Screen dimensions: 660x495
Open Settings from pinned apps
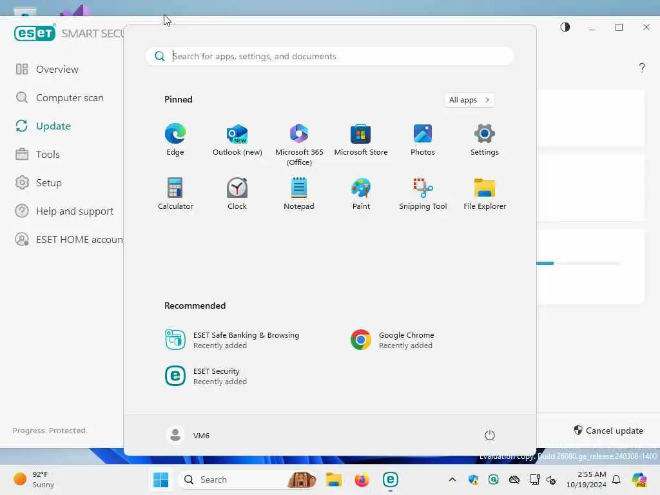[485, 140]
